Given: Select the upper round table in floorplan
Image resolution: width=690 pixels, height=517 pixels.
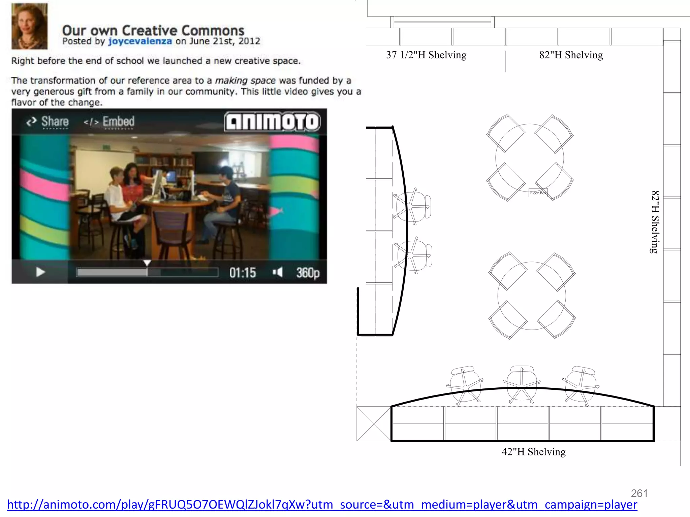Looking at the screenshot, I should click(529, 158).
